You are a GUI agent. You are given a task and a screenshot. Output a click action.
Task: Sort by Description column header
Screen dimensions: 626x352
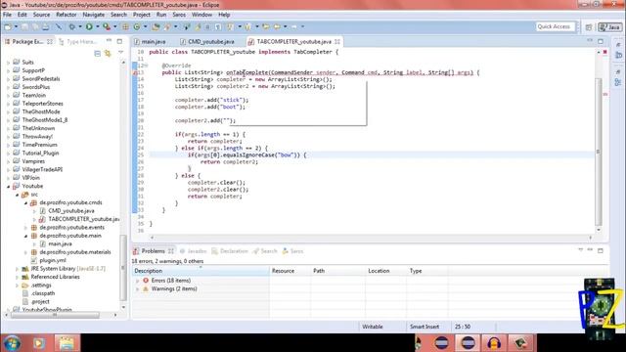[x=201, y=271]
